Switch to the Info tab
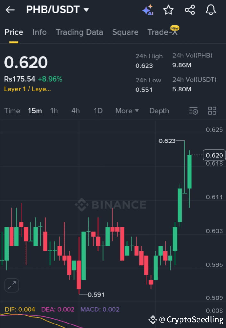The image size is (226, 328). [39, 32]
